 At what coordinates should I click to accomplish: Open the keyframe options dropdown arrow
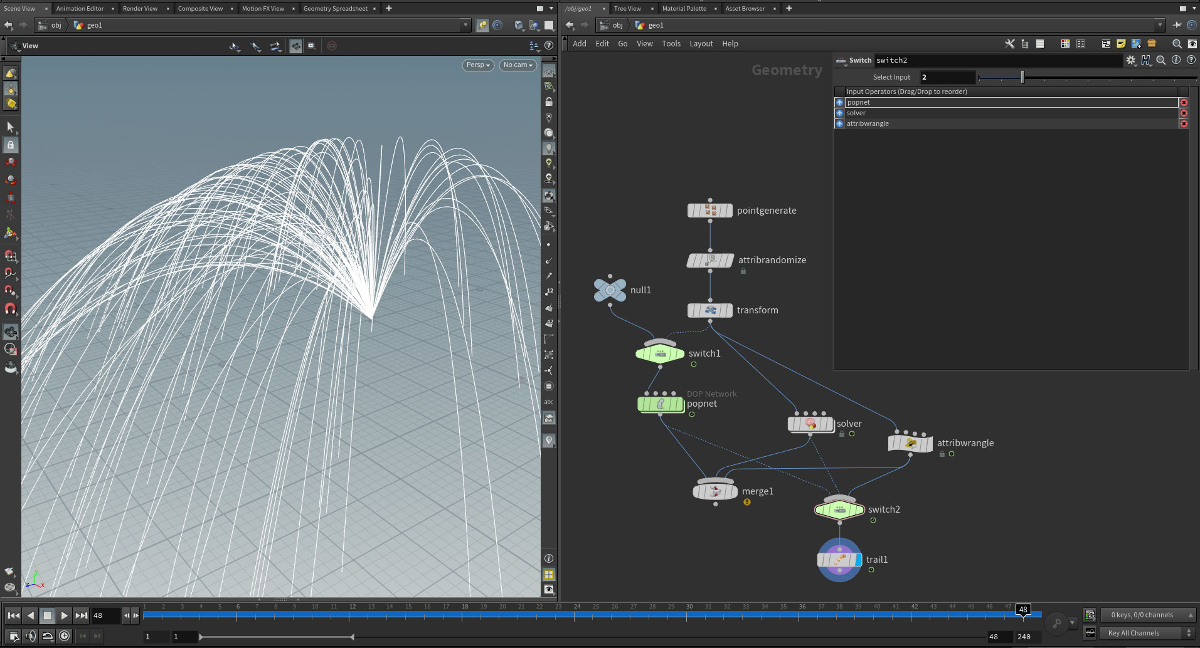coord(1073,623)
